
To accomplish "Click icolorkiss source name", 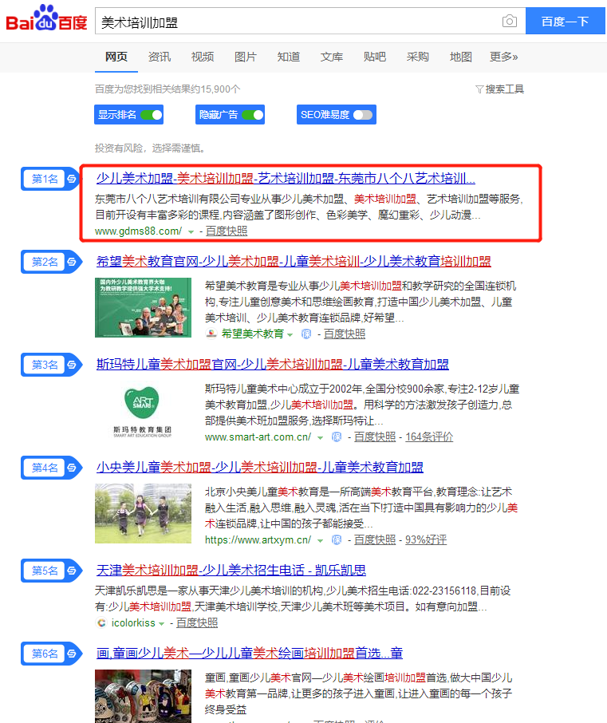I will pyautogui.click(x=133, y=623).
